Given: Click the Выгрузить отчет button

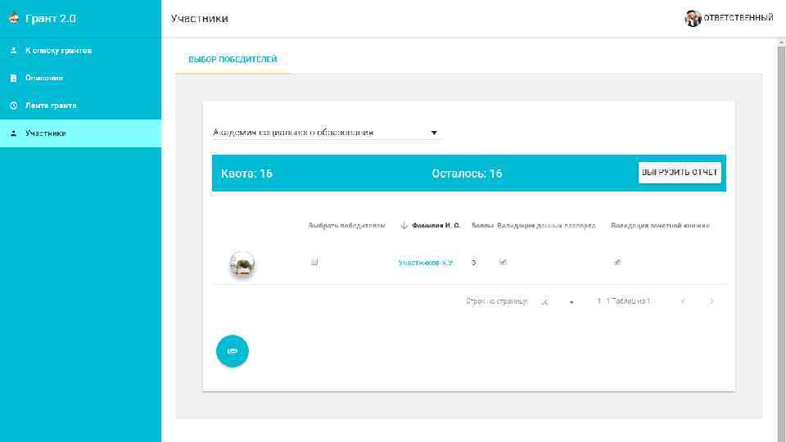Looking at the screenshot, I should [680, 173].
